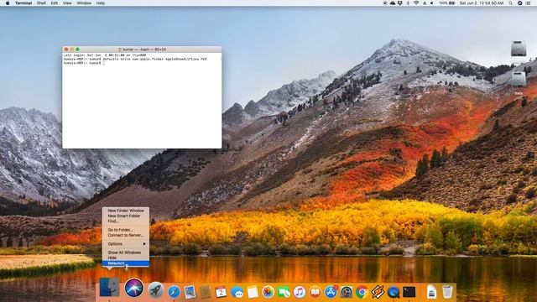Open Notification Center list icon

click(528, 3)
